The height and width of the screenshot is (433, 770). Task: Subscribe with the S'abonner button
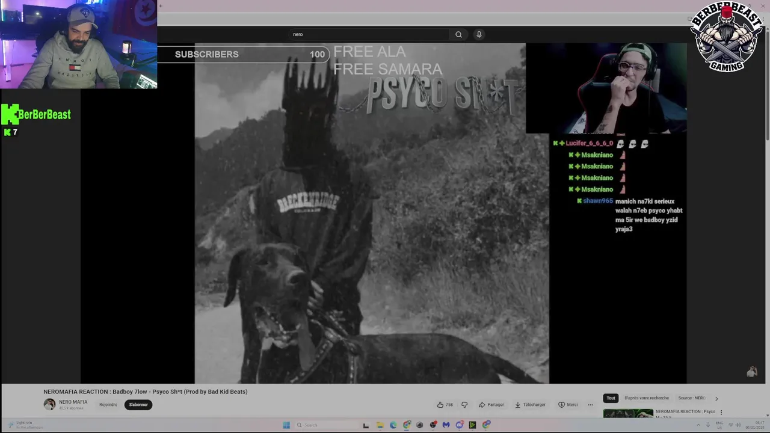pyautogui.click(x=138, y=405)
